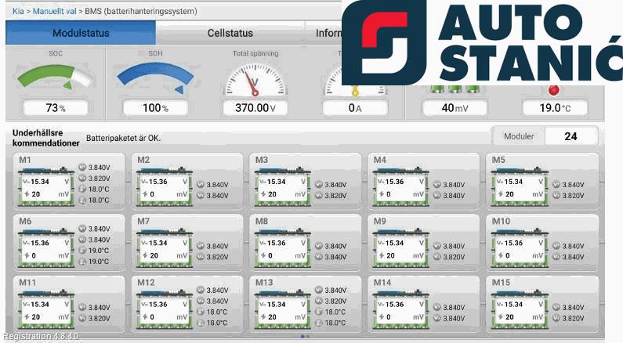Click the Total spänning label

coord(255,53)
